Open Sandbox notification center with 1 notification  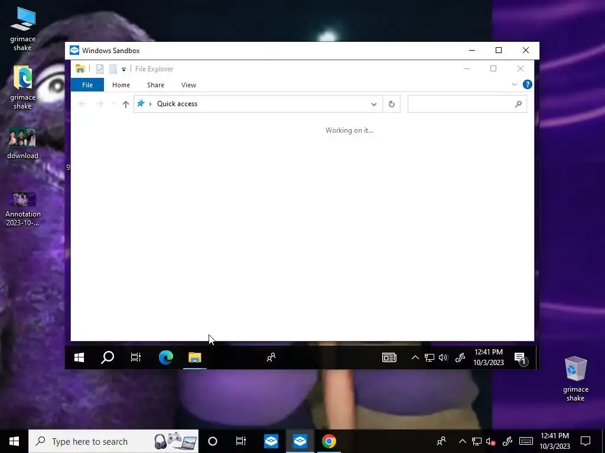click(520, 358)
